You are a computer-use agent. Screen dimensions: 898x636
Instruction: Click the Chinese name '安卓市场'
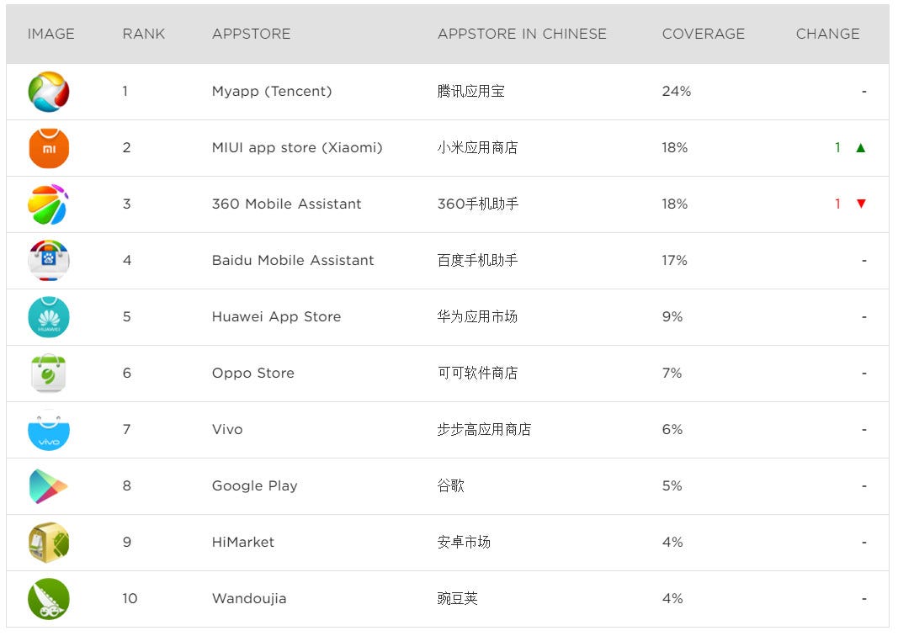pos(464,542)
